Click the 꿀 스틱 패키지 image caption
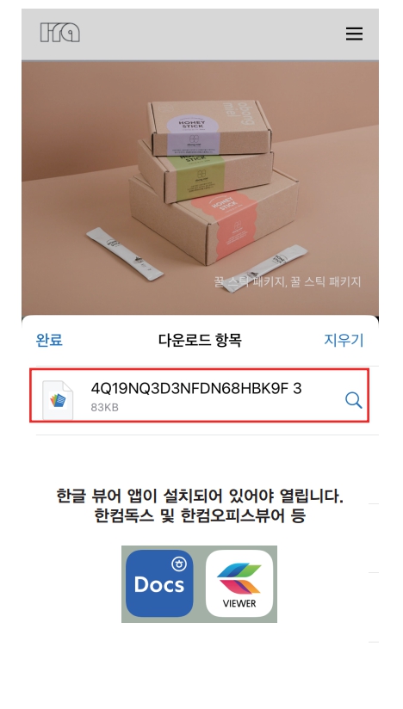The height and width of the screenshot is (709, 403). 288,281
